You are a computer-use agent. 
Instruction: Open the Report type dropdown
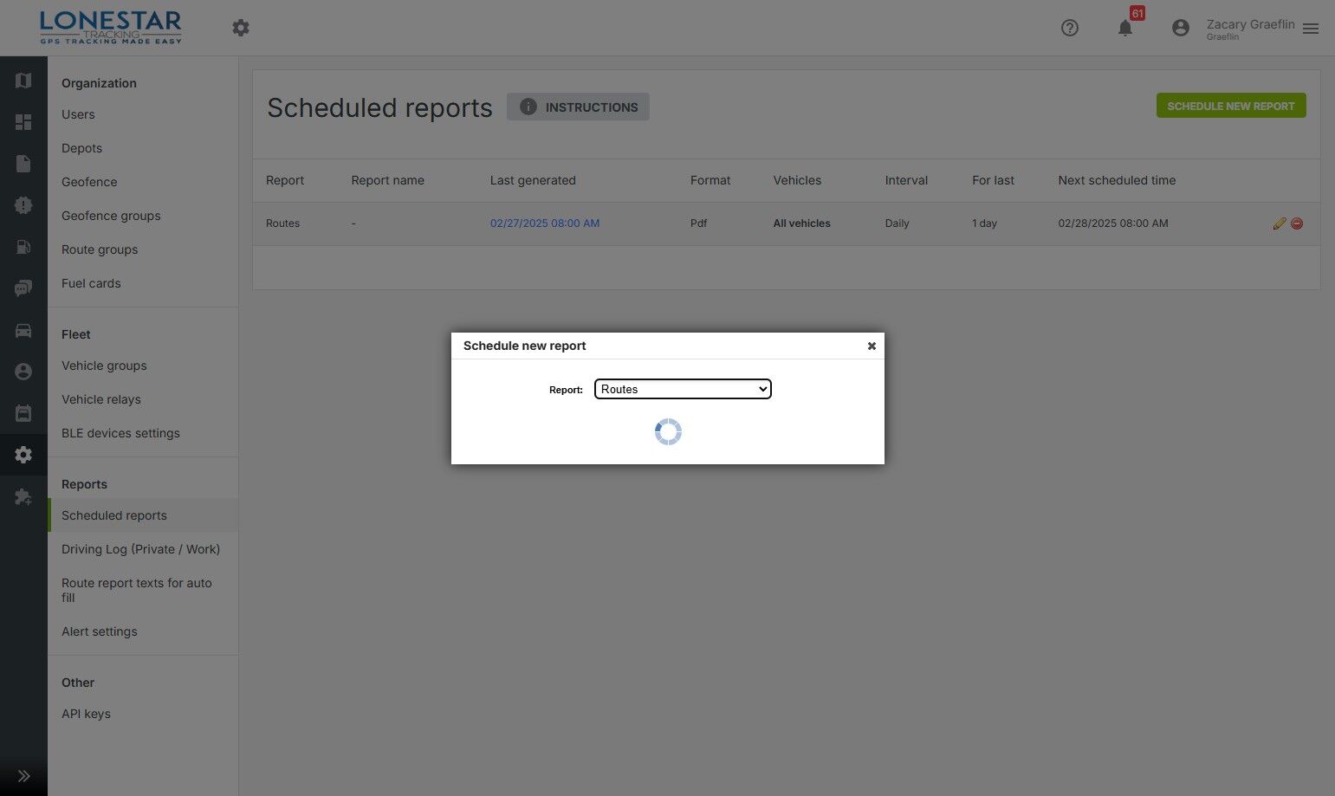[683, 389]
